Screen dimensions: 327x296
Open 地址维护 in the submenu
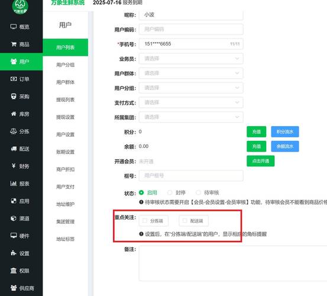tap(65, 204)
